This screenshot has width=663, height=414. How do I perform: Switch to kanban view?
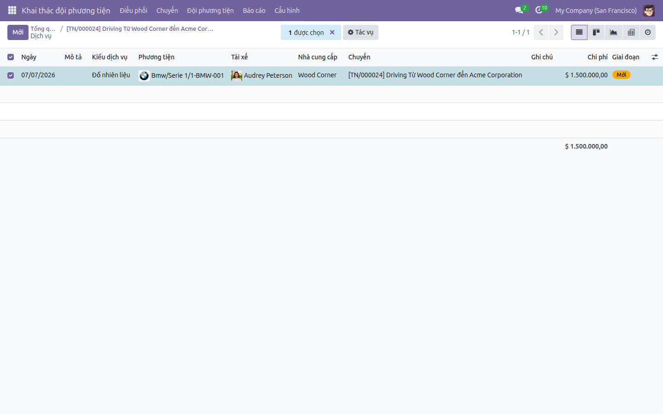pos(596,32)
